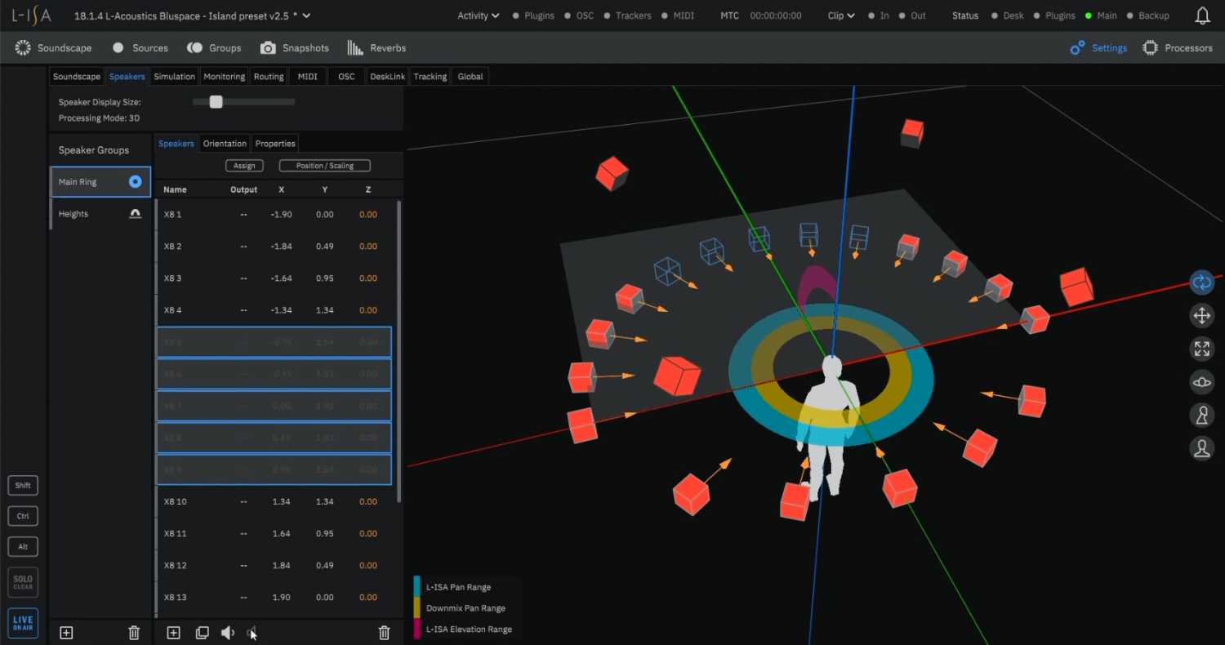The width and height of the screenshot is (1225, 645).
Task: Click the orbit/globe view icon
Action: [x=1201, y=381]
